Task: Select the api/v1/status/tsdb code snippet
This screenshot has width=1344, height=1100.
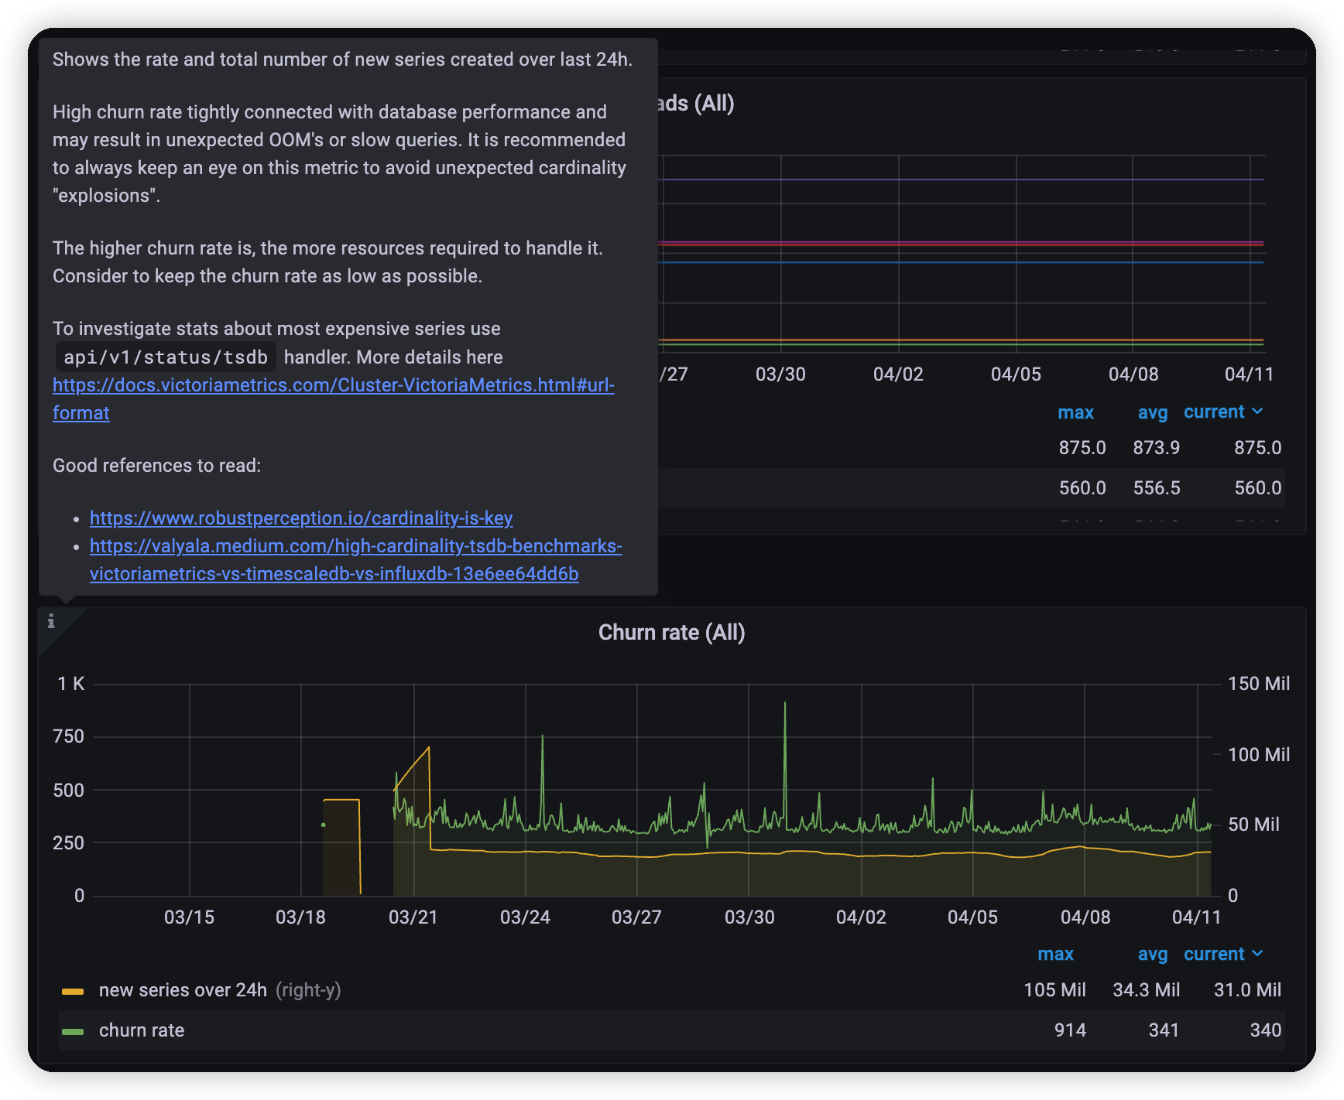Action: pyautogui.click(x=165, y=356)
